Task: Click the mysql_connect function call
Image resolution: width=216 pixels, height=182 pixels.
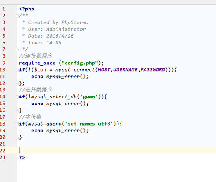Action: pyautogui.click(x=75, y=70)
